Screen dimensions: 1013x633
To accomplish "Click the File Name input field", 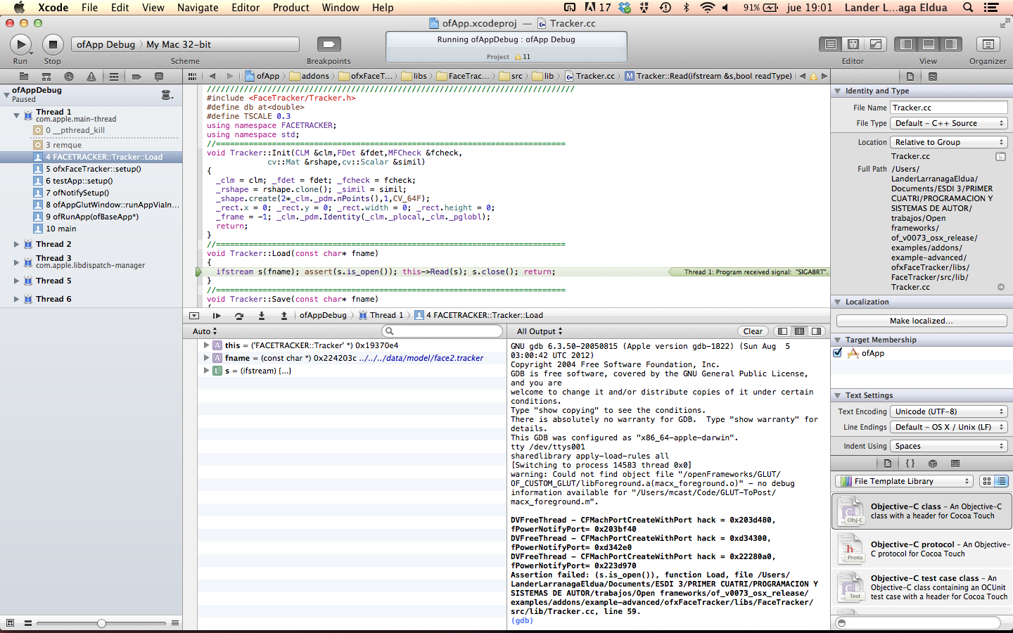I will 949,108.
